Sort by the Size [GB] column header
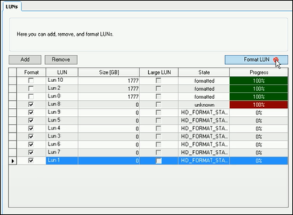 click(x=109, y=72)
